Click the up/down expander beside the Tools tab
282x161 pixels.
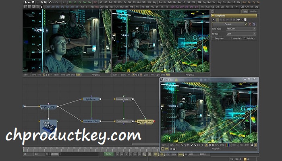213,11
